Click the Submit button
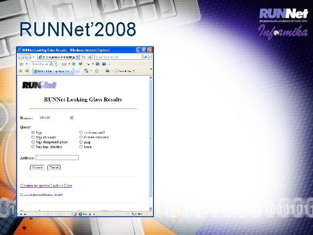The height and width of the screenshot is (235, 313). [x=37, y=168]
